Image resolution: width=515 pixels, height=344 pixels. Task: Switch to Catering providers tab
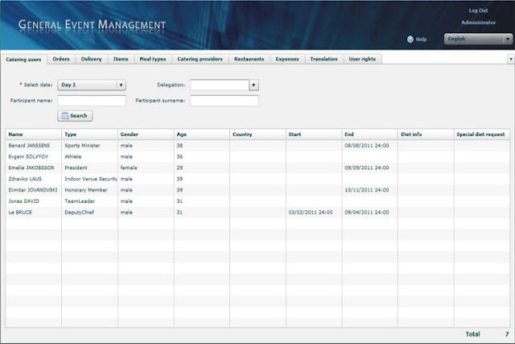(200, 59)
